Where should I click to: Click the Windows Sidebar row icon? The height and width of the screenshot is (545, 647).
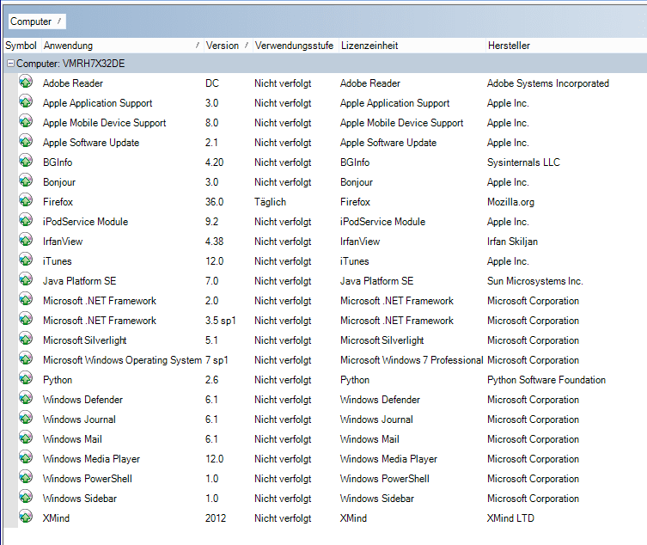coord(26,498)
